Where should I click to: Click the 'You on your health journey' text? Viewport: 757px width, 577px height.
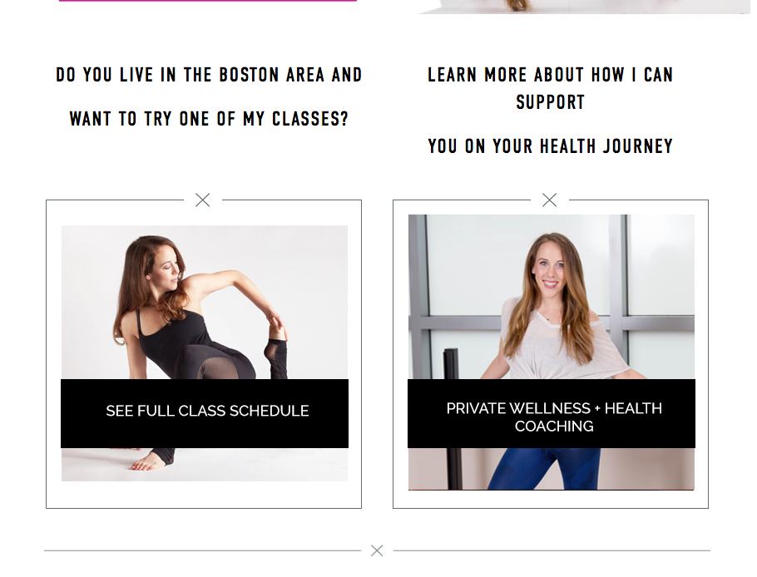tap(551, 146)
